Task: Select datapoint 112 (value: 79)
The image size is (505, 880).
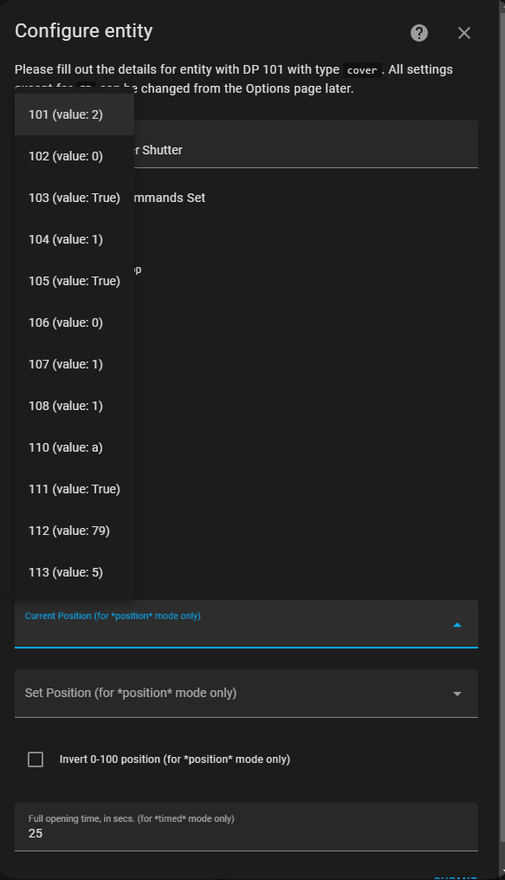Action: [74, 530]
